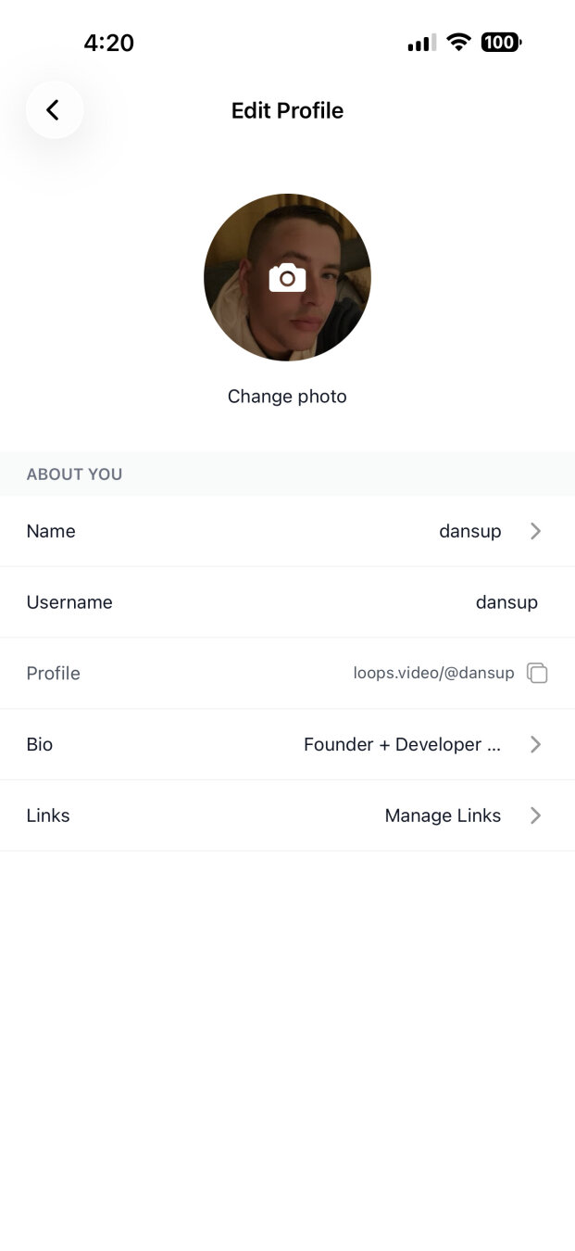Check the Wi-Fi status icon

click(x=458, y=43)
